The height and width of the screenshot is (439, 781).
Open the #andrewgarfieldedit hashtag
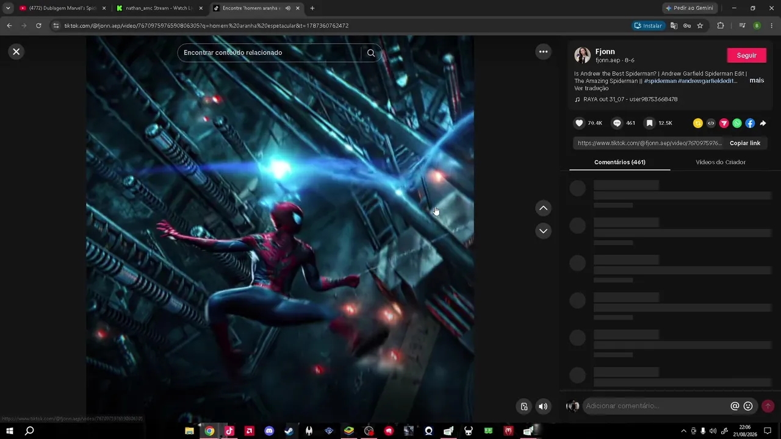pyautogui.click(x=708, y=81)
